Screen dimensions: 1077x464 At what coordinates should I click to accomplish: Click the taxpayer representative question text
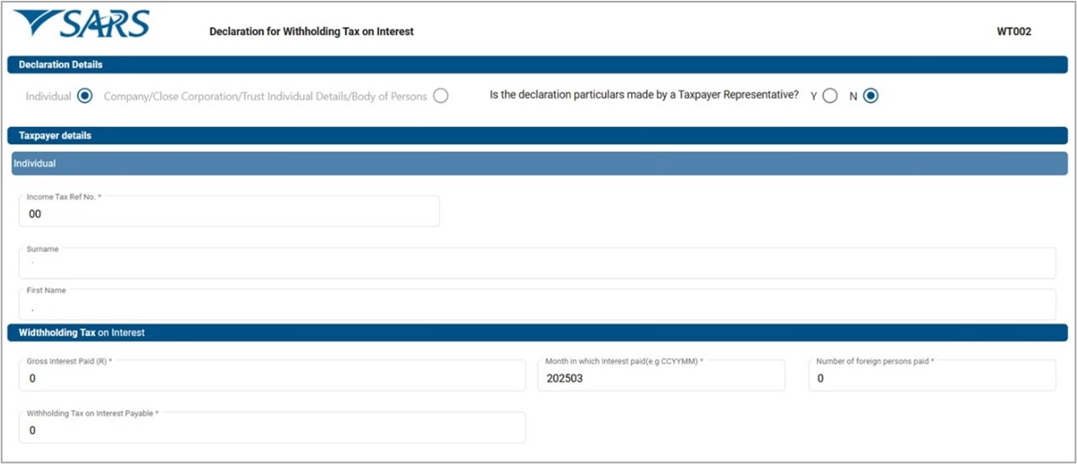click(x=644, y=95)
